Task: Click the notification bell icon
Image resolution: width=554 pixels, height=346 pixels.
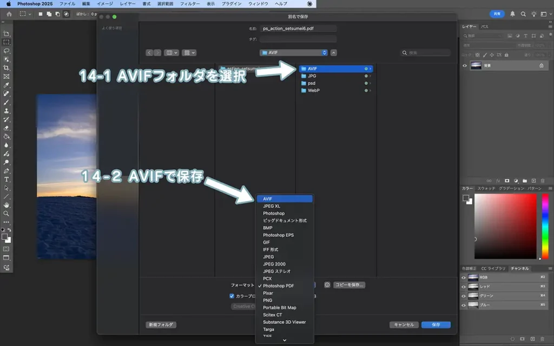Action: click(x=512, y=14)
